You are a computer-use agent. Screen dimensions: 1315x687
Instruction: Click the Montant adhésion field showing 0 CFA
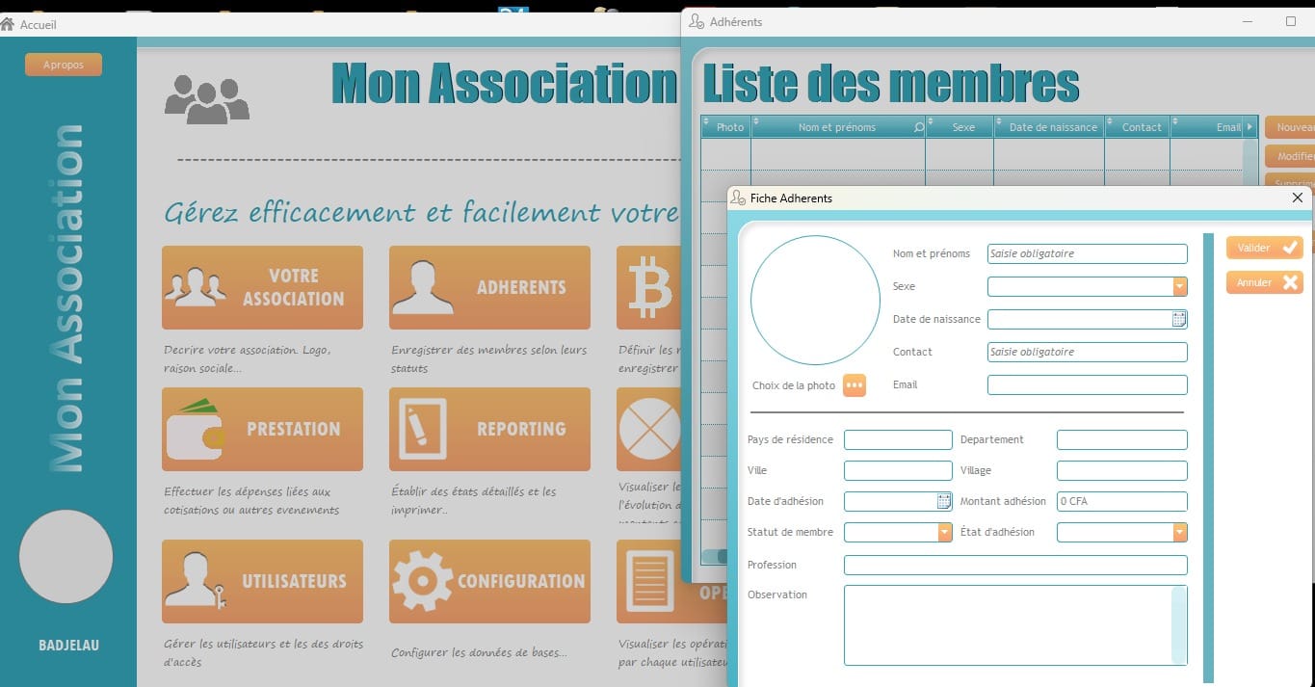tap(1122, 501)
